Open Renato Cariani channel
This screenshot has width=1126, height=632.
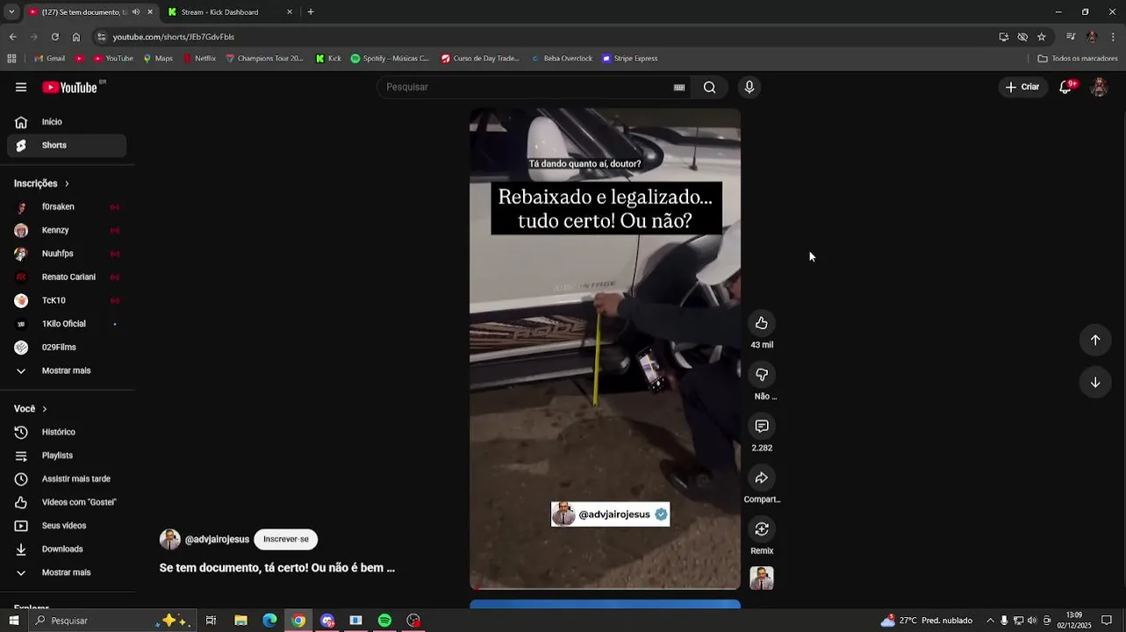[67, 277]
